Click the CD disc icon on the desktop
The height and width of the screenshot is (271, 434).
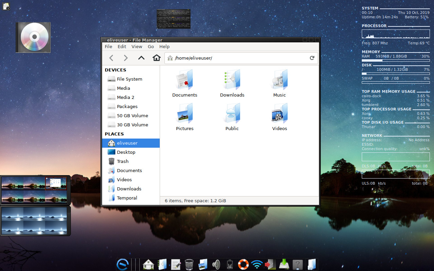click(33, 37)
